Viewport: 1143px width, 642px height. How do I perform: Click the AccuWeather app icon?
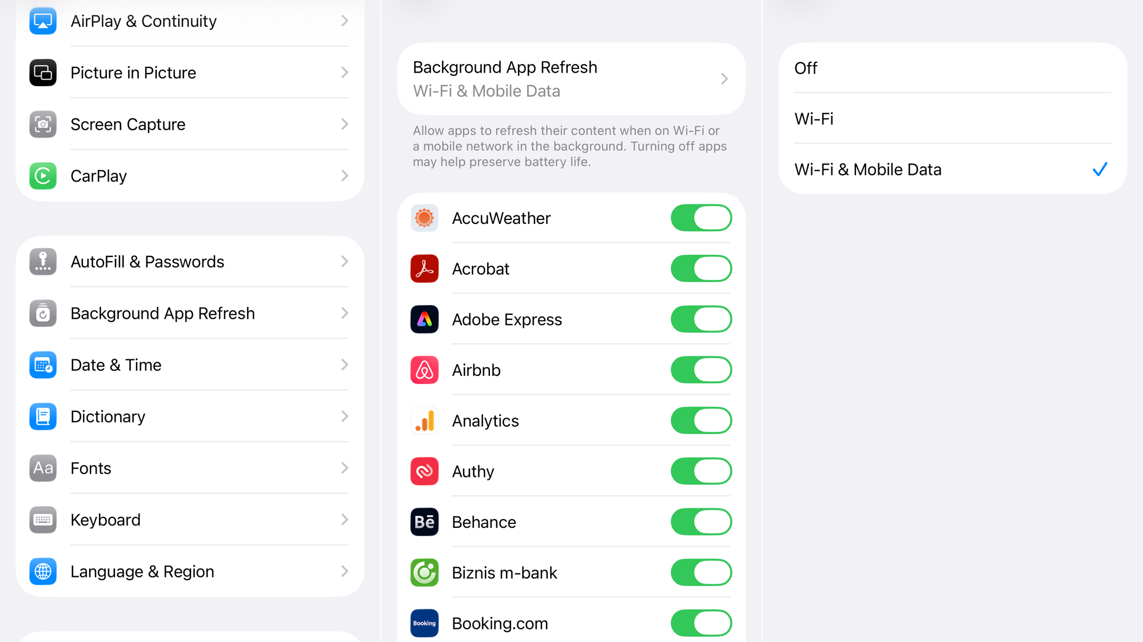(x=424, y=218)
